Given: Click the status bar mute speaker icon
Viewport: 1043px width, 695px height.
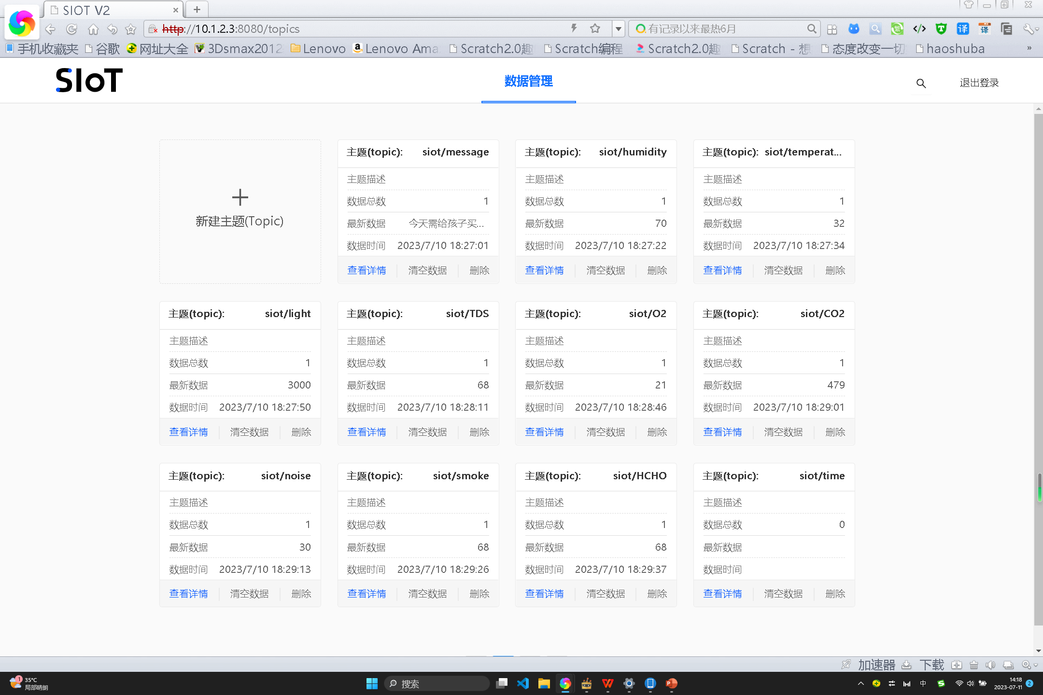Looking at the screenshot, I should 990,665.
